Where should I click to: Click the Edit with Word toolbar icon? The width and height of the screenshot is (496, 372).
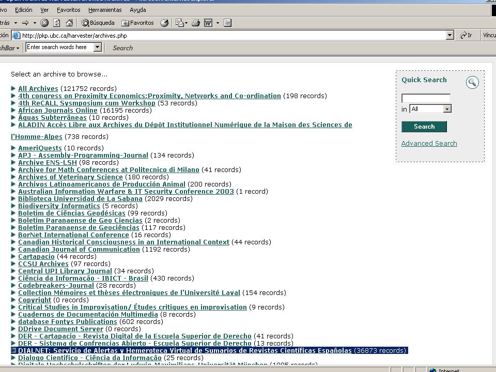(x=208, y=23)
